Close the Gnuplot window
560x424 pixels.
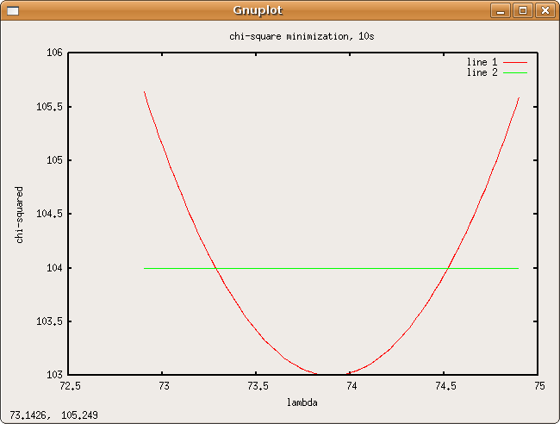coord(544,10)
